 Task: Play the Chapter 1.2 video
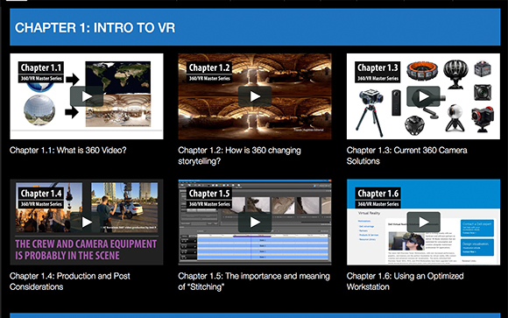[x=255, y=96]
